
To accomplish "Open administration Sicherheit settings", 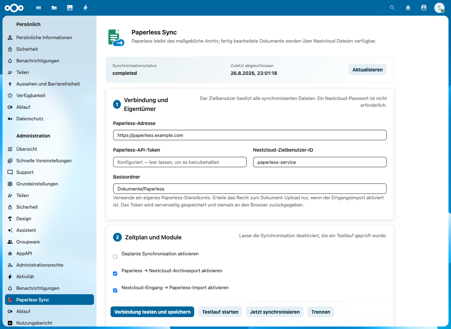I will 49,207.
